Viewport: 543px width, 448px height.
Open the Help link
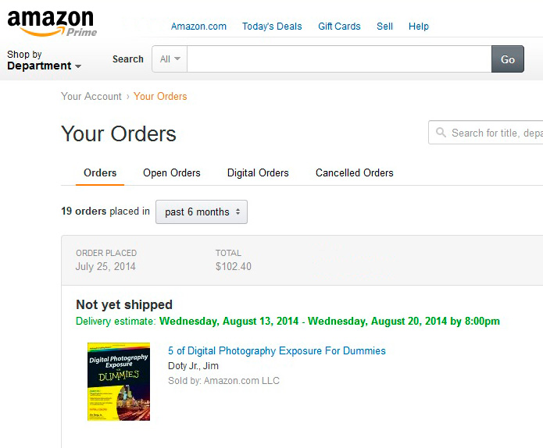point(418,27)
